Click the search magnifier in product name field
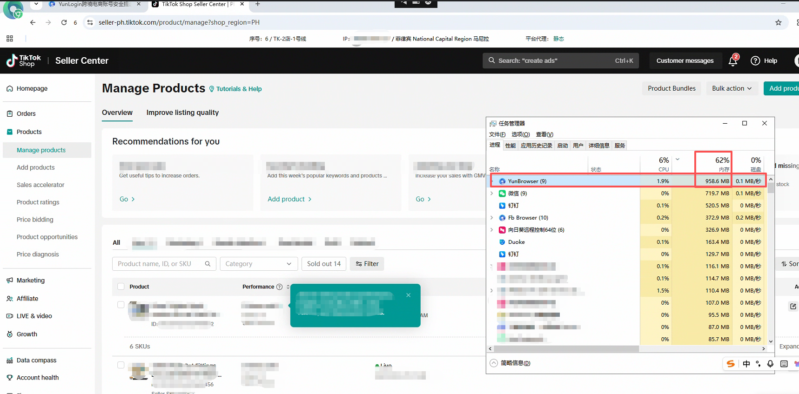This screenshot has width=799, height=394. coord(208,264)
